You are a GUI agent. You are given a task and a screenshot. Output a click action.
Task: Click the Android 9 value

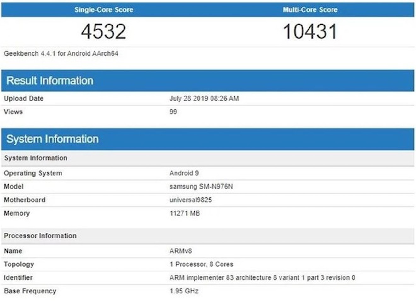click(x=184, y=173)
